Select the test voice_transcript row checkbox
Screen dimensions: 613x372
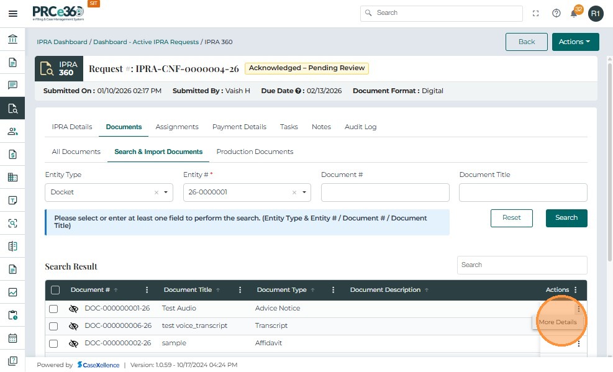53,326
